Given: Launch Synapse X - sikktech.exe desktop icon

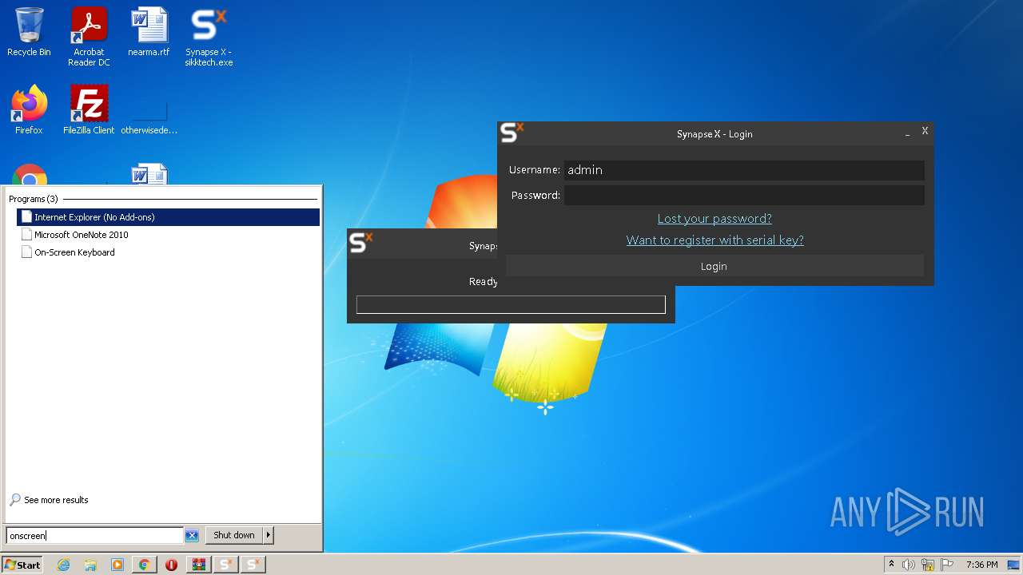Looking at the screenshot, I should point(209,37).
